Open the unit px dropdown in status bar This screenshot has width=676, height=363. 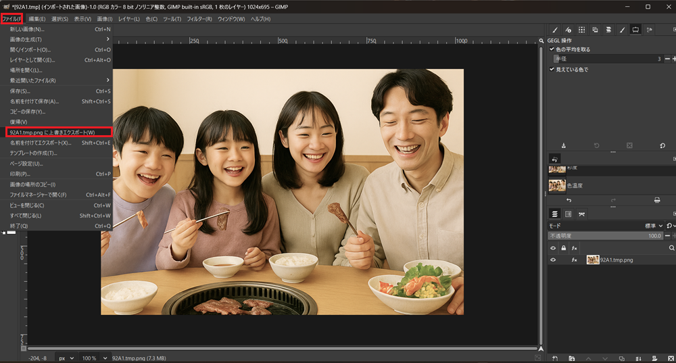coord(66,358)
